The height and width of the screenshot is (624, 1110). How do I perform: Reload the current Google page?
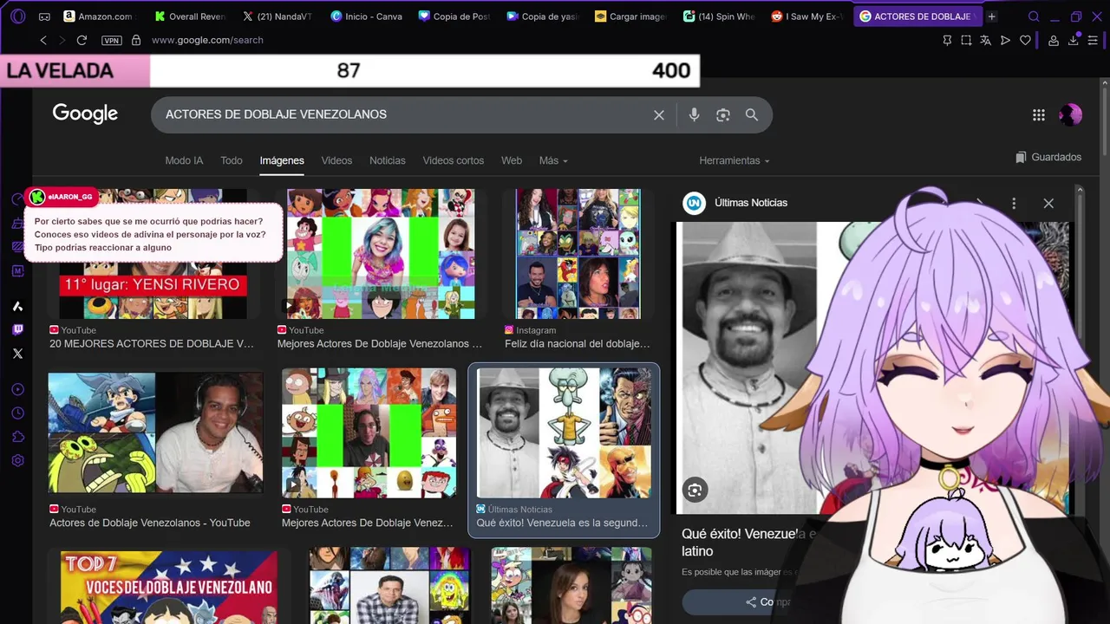click(x=82, y=40)
